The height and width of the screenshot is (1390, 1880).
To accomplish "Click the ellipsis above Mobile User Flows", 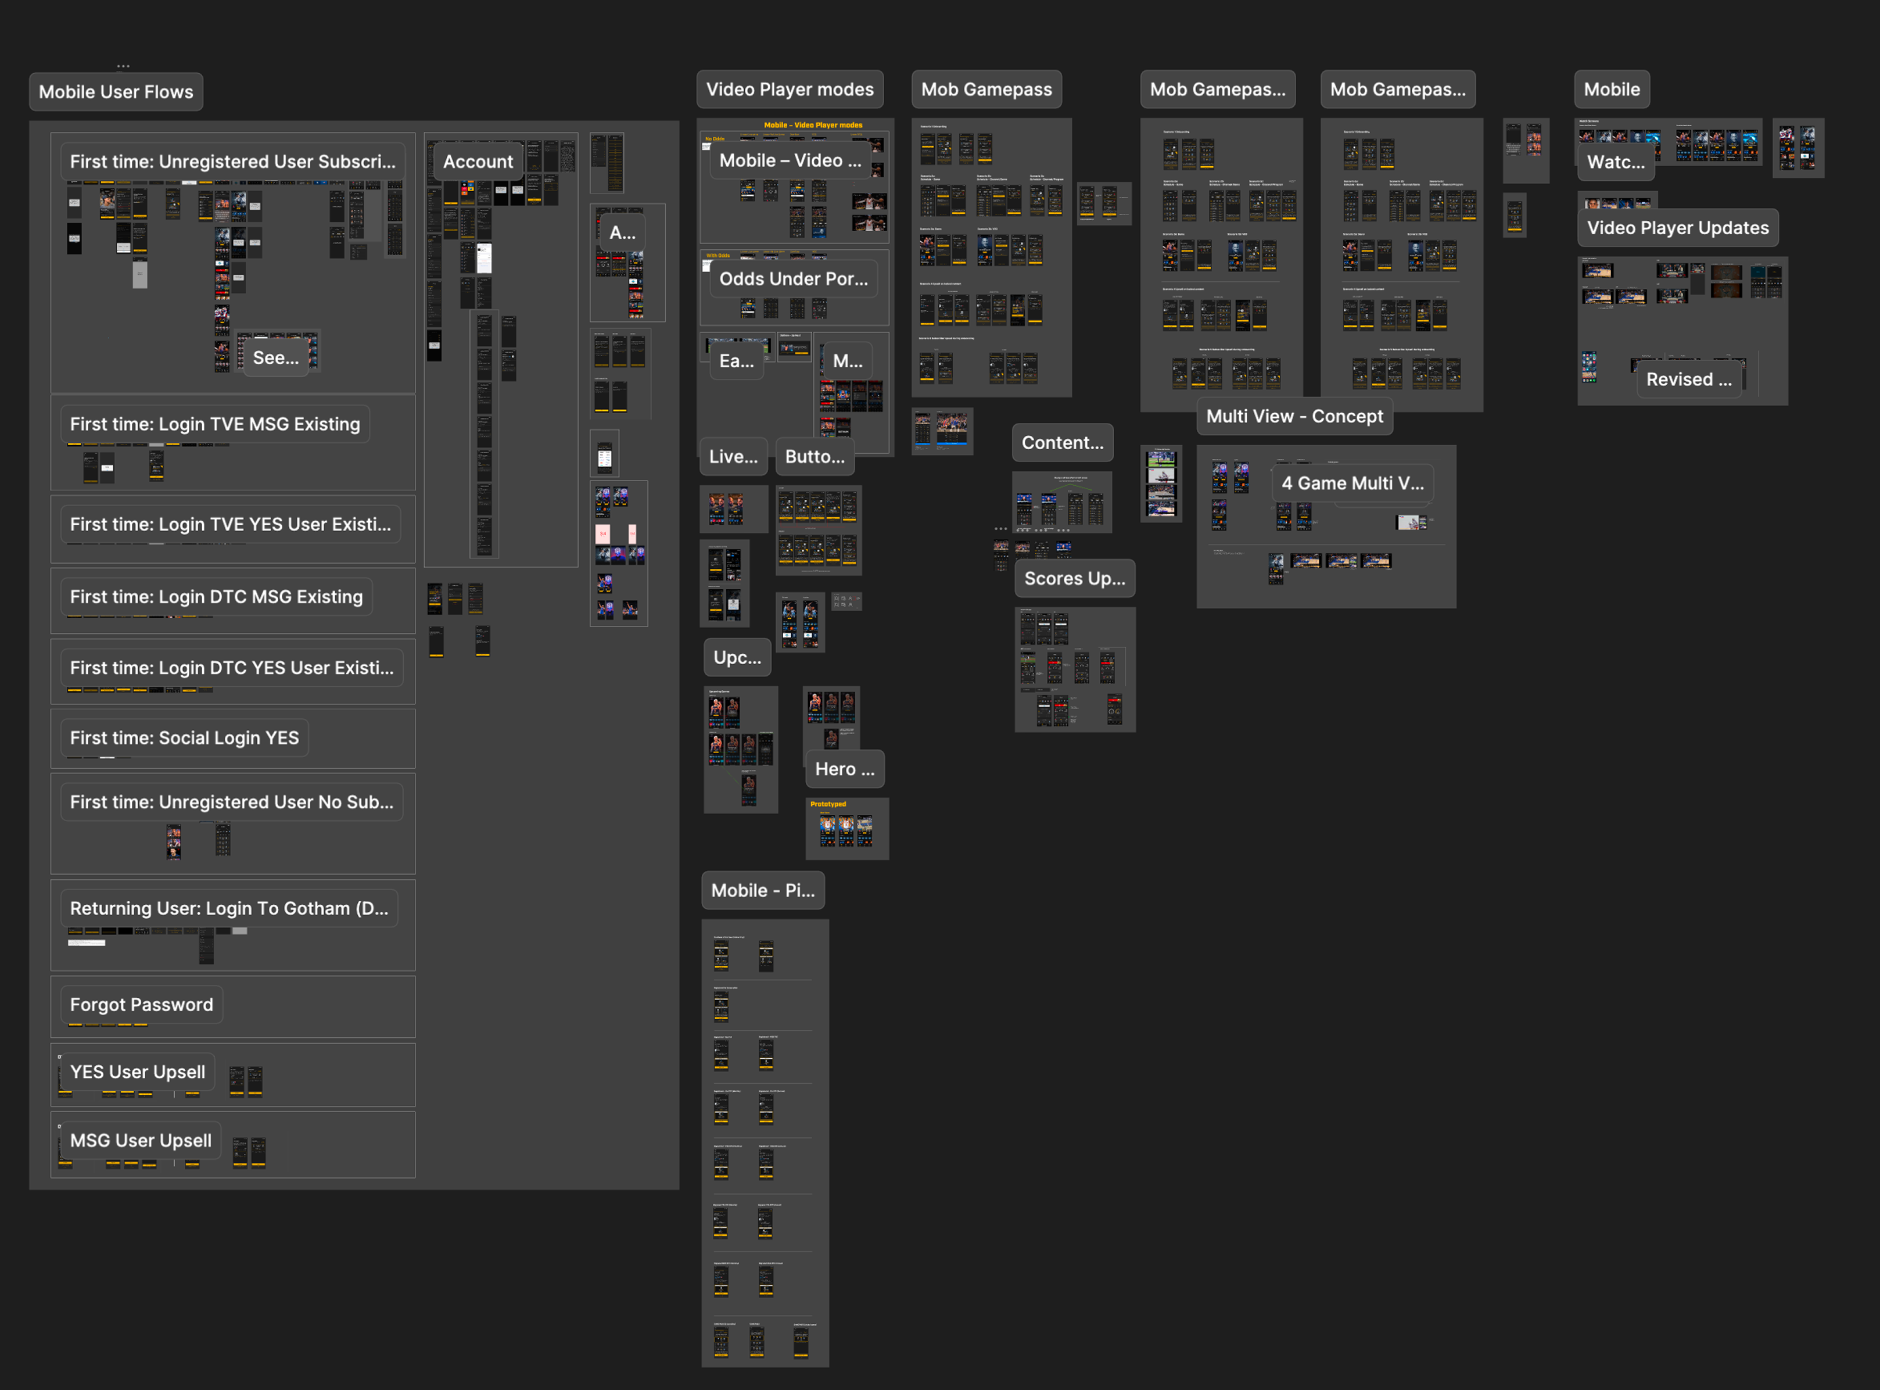I will click(x=123, y=66).
